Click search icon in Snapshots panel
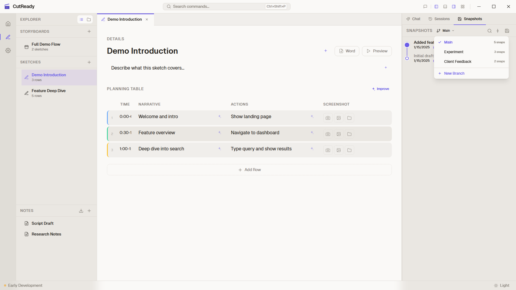This screenshot has height=290, width=516. [489, 31]
